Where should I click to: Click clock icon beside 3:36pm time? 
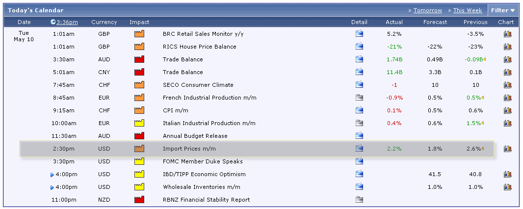[53, 22]
